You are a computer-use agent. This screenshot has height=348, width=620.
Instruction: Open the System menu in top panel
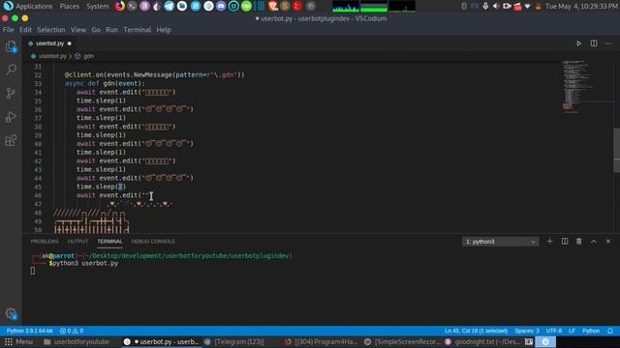point(97,7)
